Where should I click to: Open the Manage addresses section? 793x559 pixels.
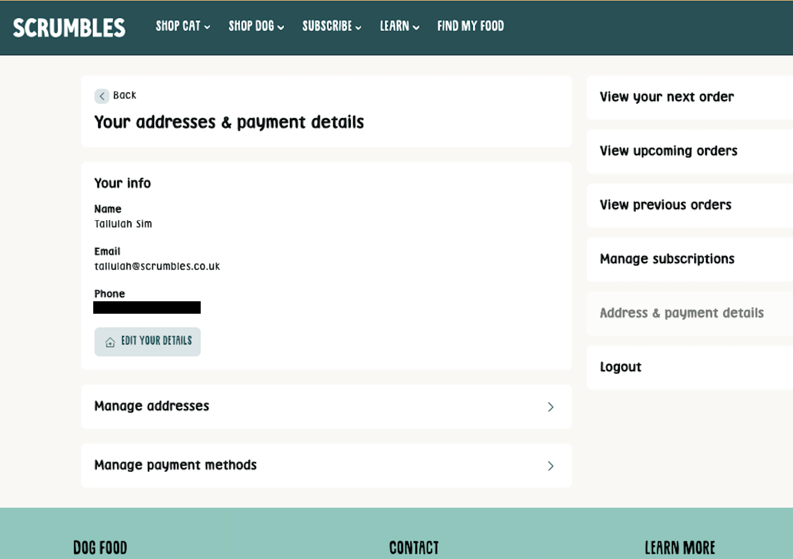pyautogui.click(x=152, y=406)
